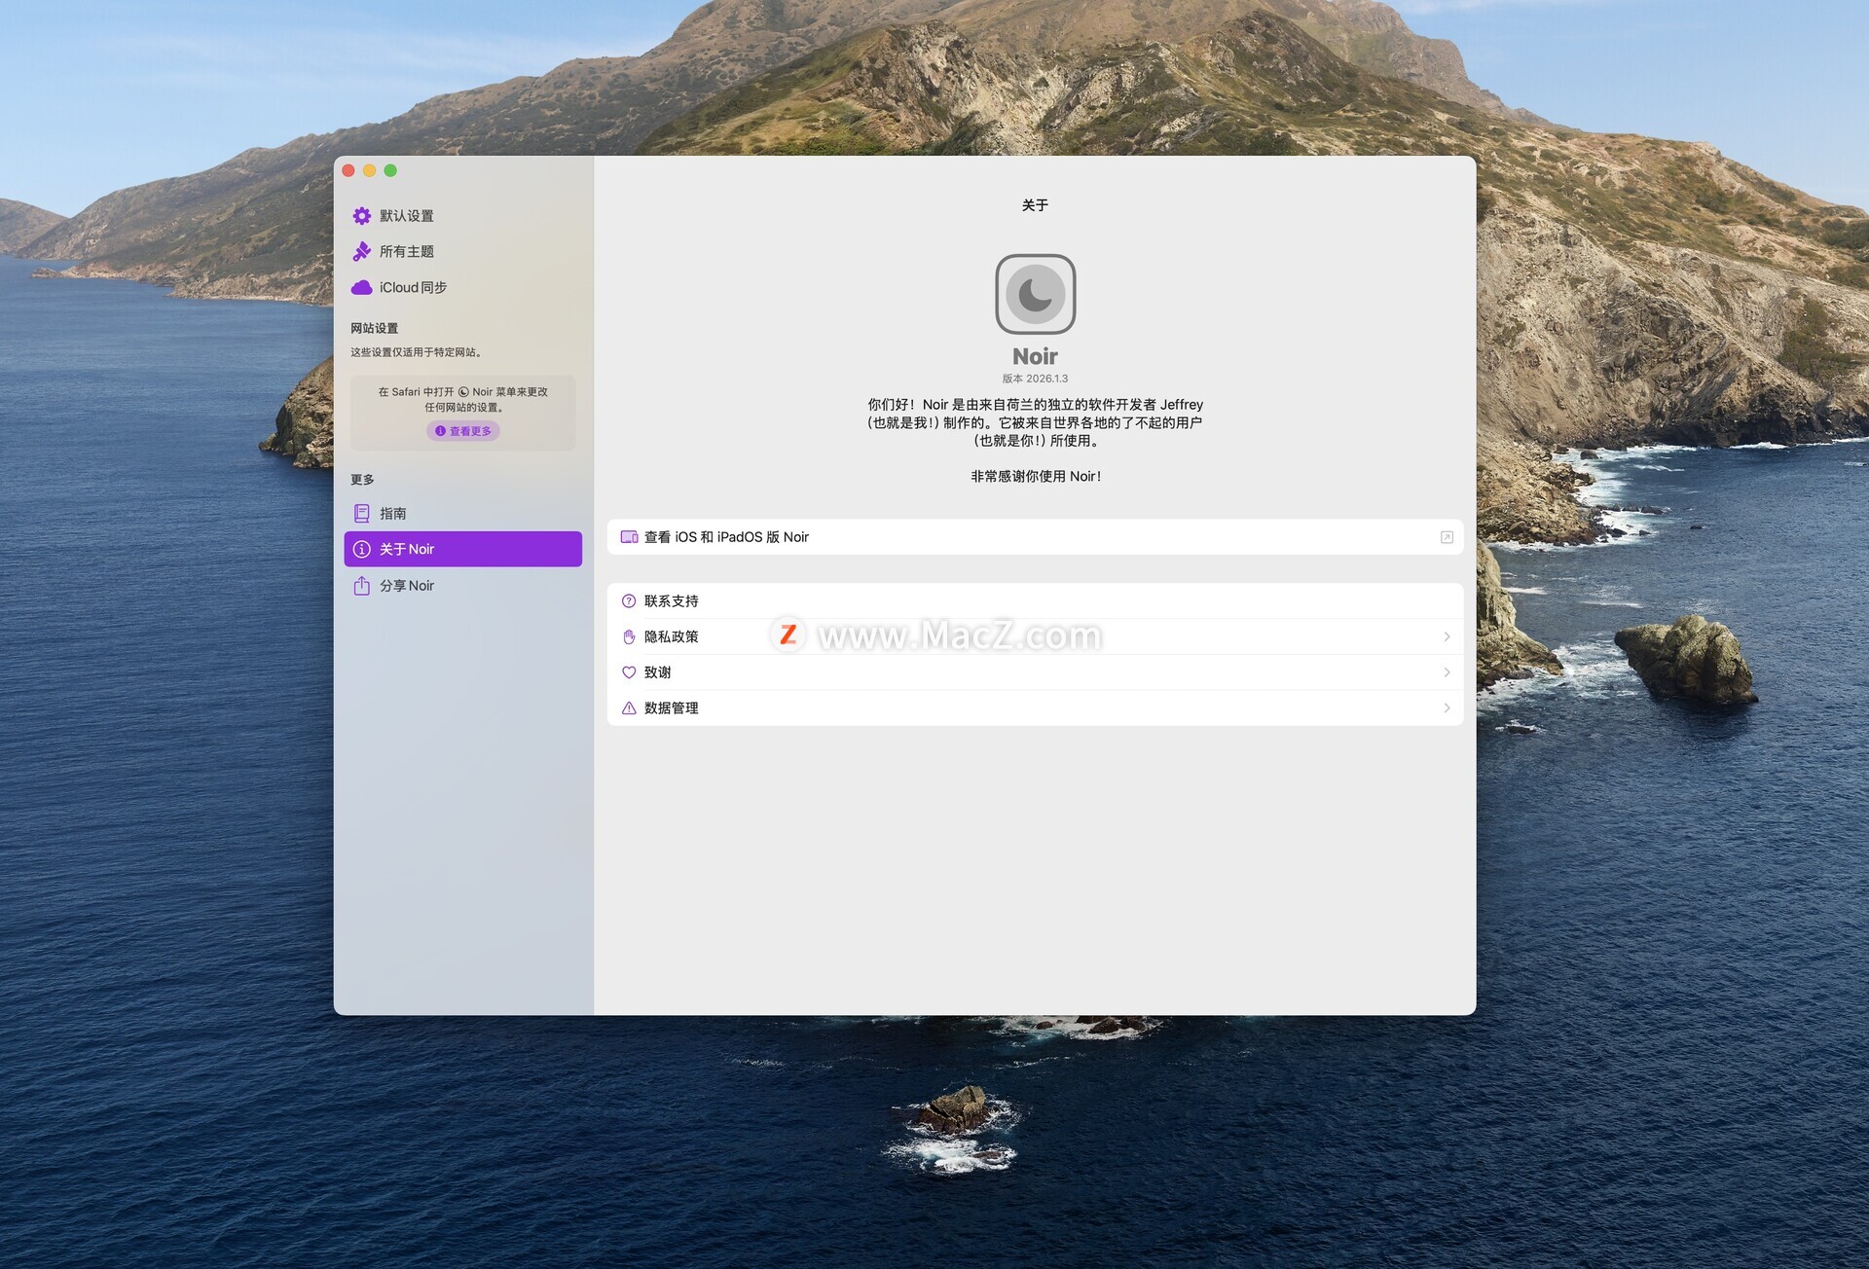Expand the 数据管理 row chevron
Viewport: 1869px width, 1269px height.
[x=1447, y=708]
